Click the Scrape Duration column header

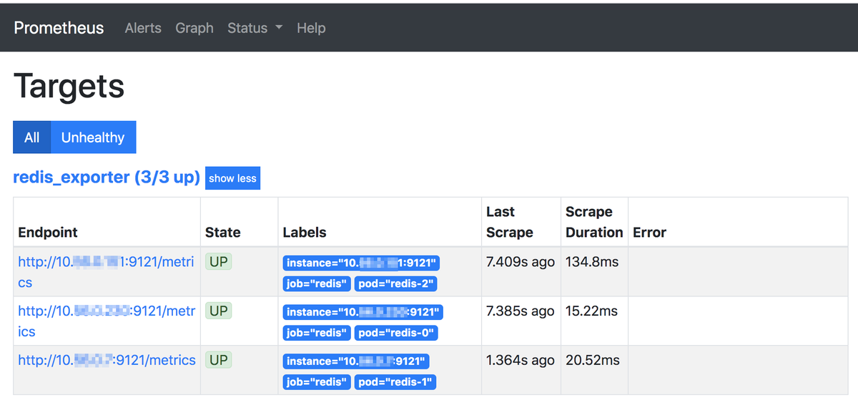coord(594,222)
